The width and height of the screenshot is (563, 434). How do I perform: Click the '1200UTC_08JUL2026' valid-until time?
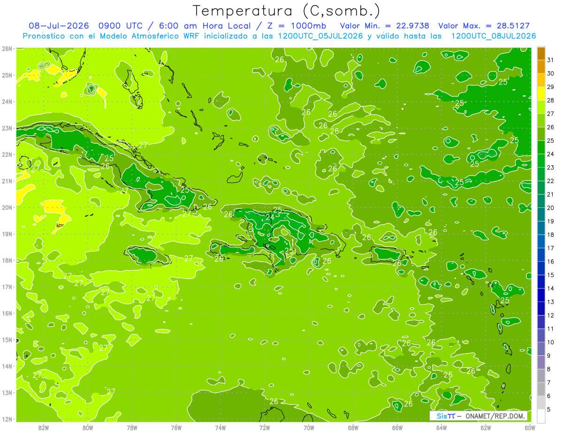point(493,36)
